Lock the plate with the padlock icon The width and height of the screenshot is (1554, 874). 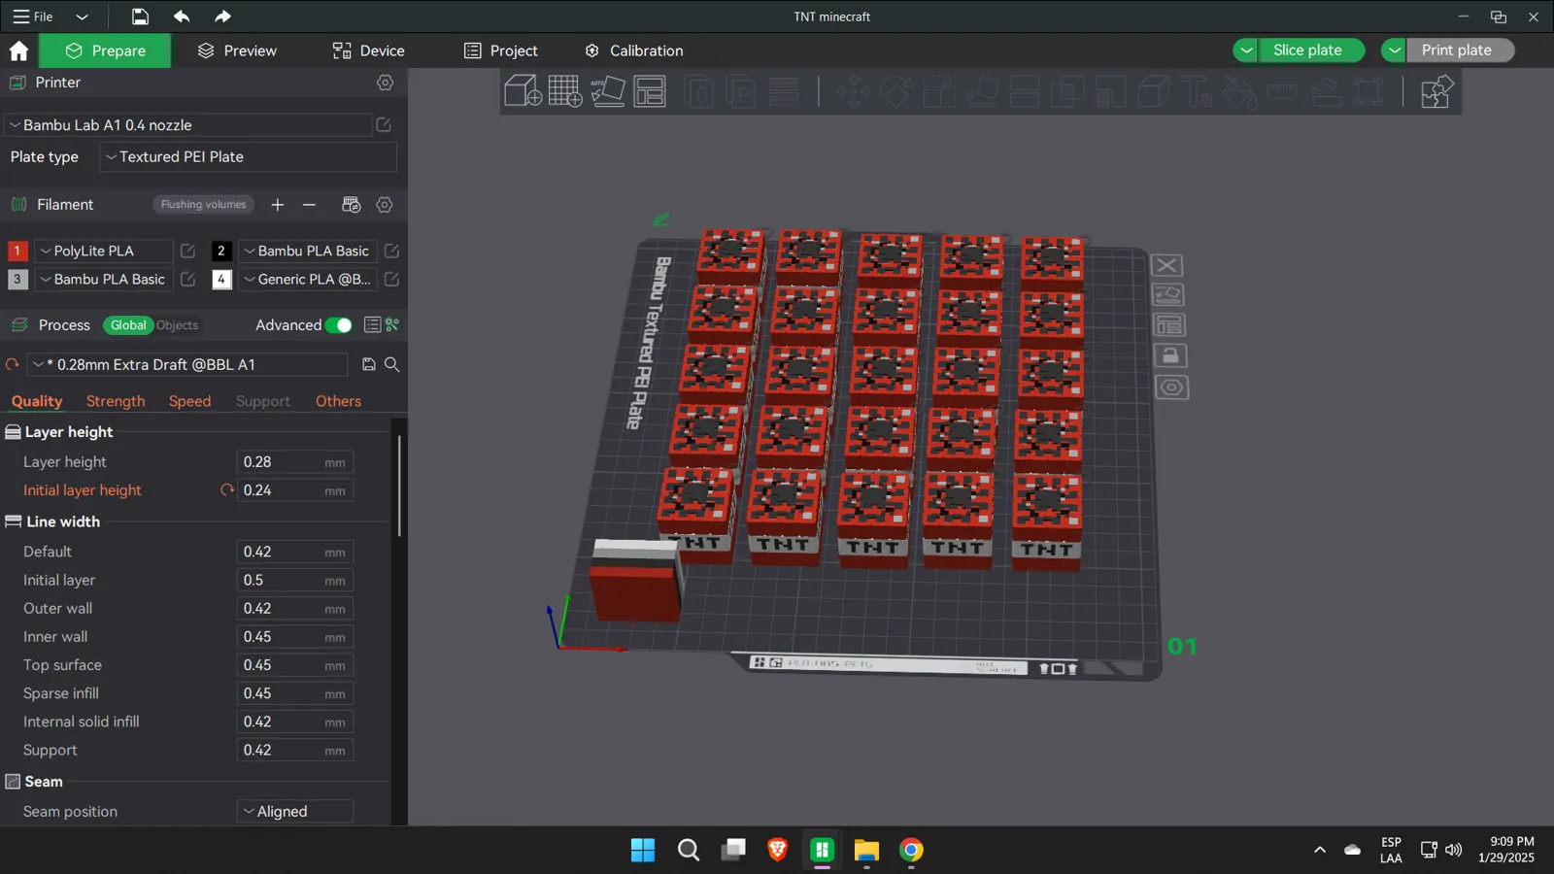(1170, 355)
